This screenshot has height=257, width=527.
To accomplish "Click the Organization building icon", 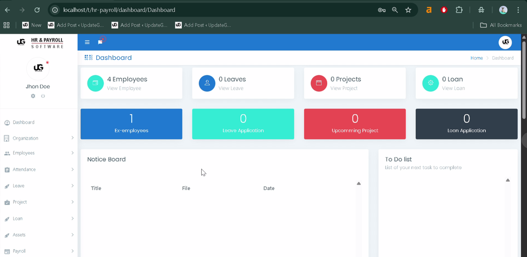I will coord(6,138).
